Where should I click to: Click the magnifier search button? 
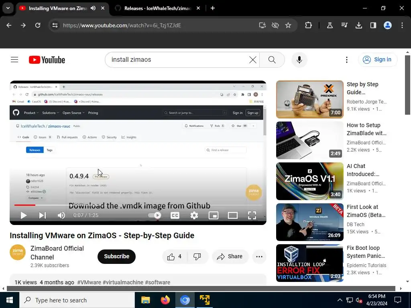(272, 60)
